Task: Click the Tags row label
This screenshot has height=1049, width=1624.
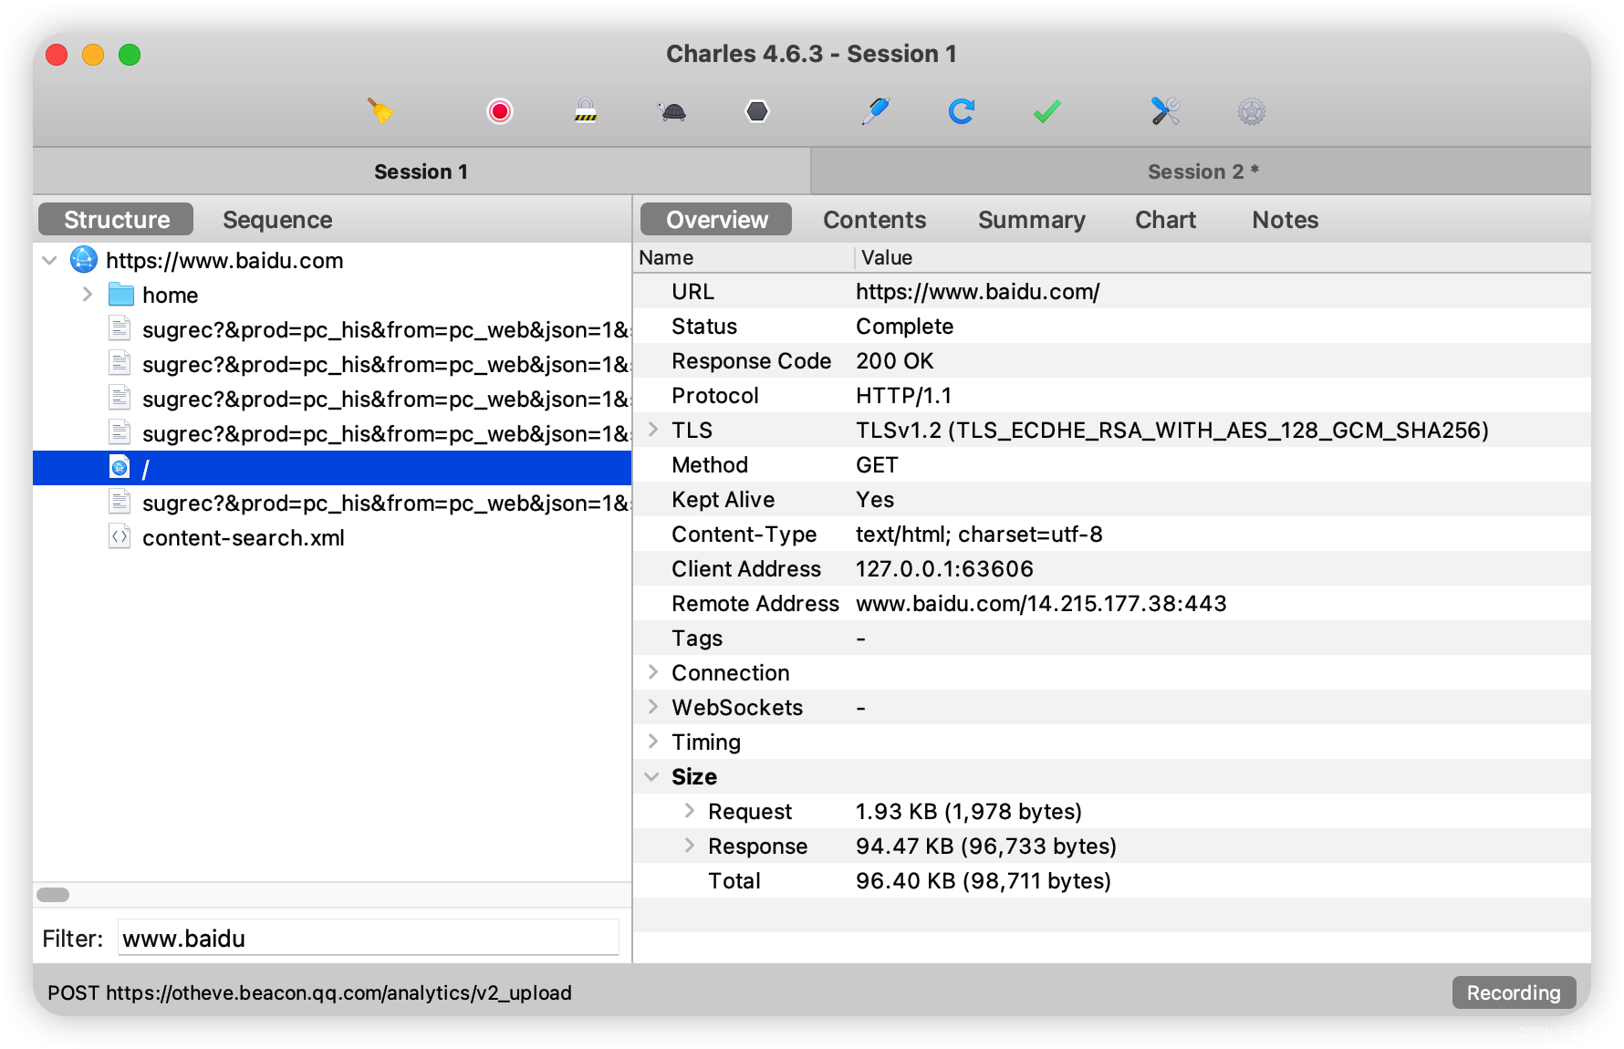Action: point(697,639)
